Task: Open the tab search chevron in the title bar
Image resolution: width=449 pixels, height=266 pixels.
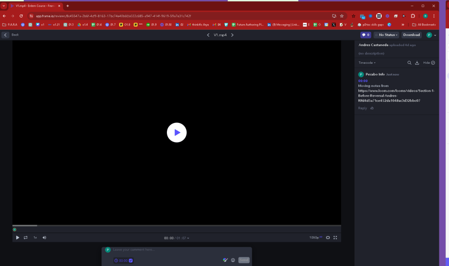Action: point(4,6)
